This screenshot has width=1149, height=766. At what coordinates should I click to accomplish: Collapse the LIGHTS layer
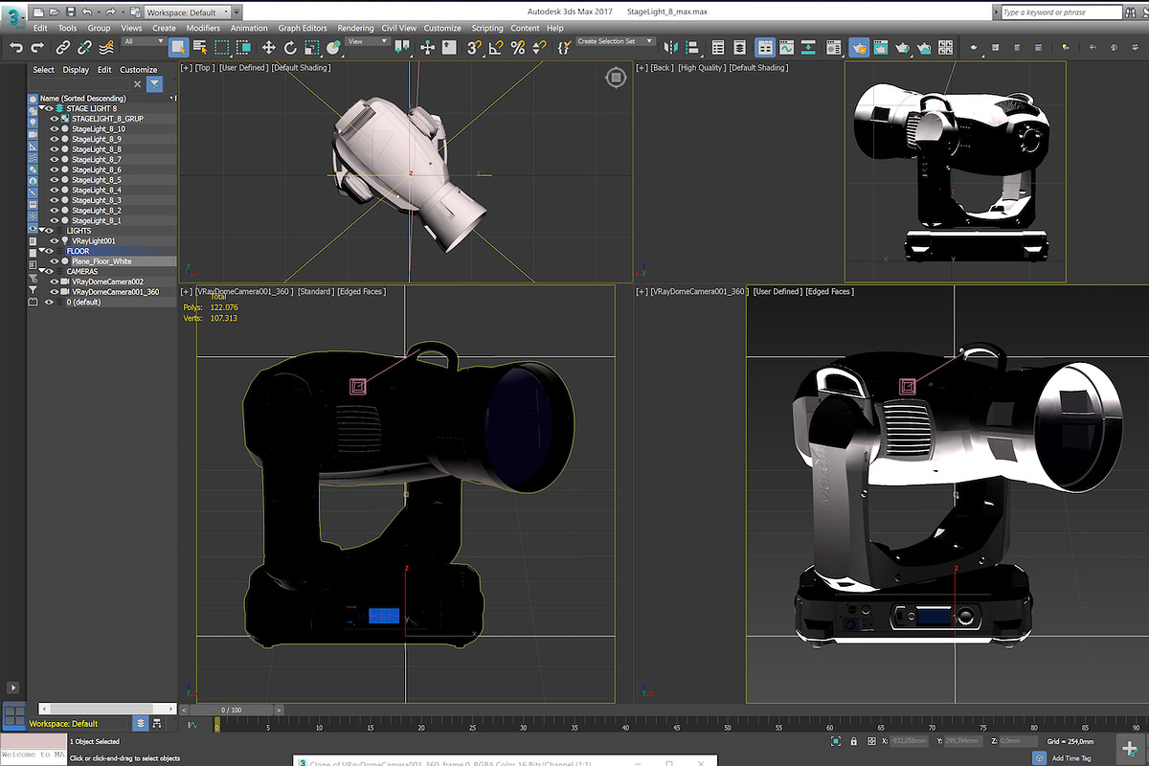tap(43, 231)
